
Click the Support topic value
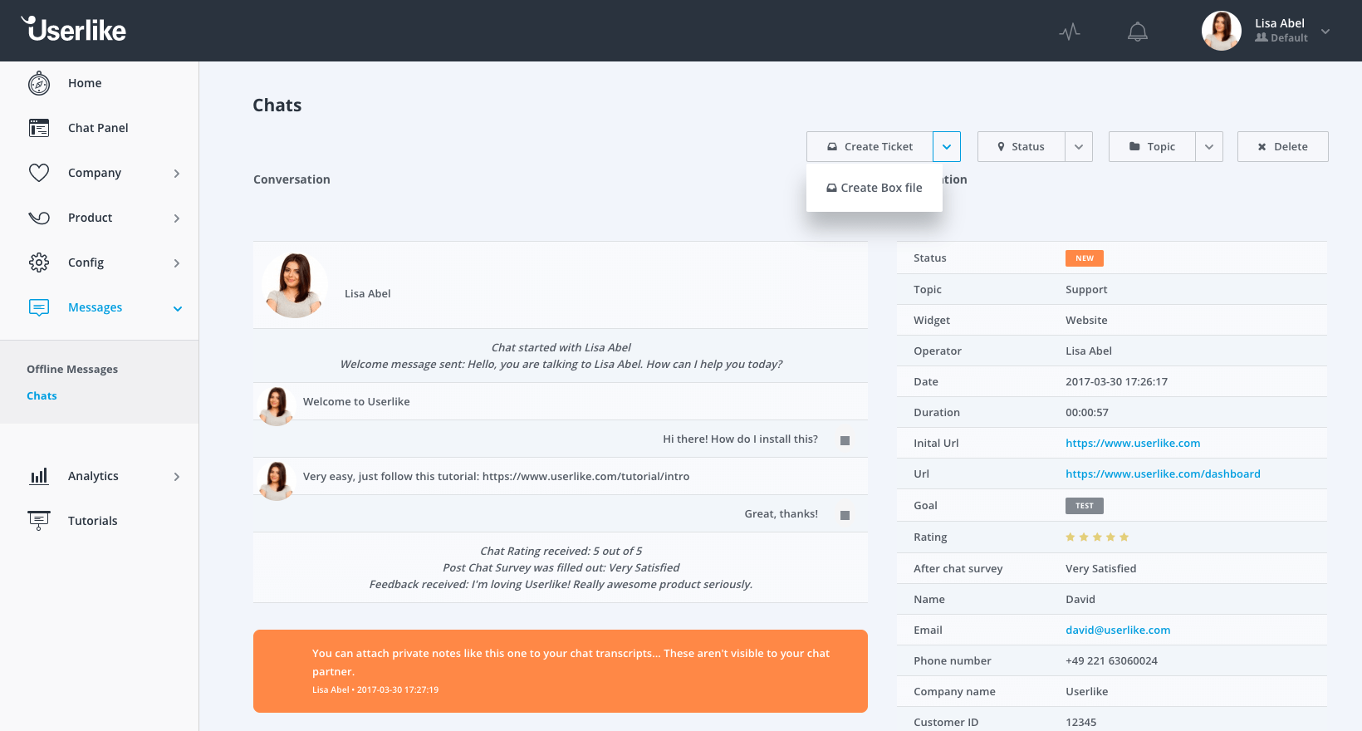1086,289
